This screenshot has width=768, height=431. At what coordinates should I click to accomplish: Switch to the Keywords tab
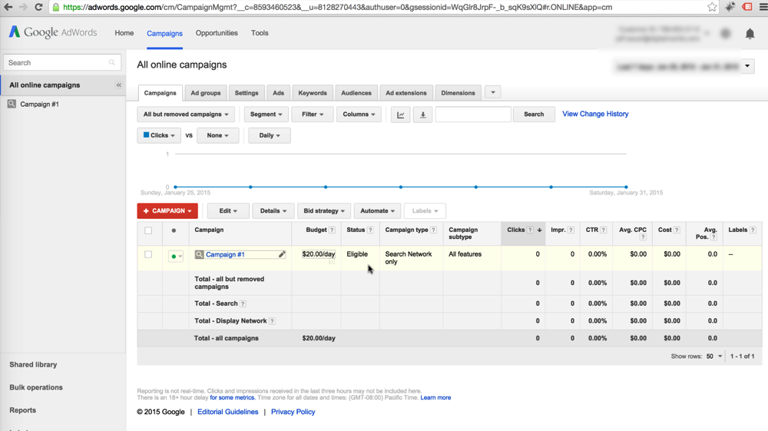(x=313, y=93)
